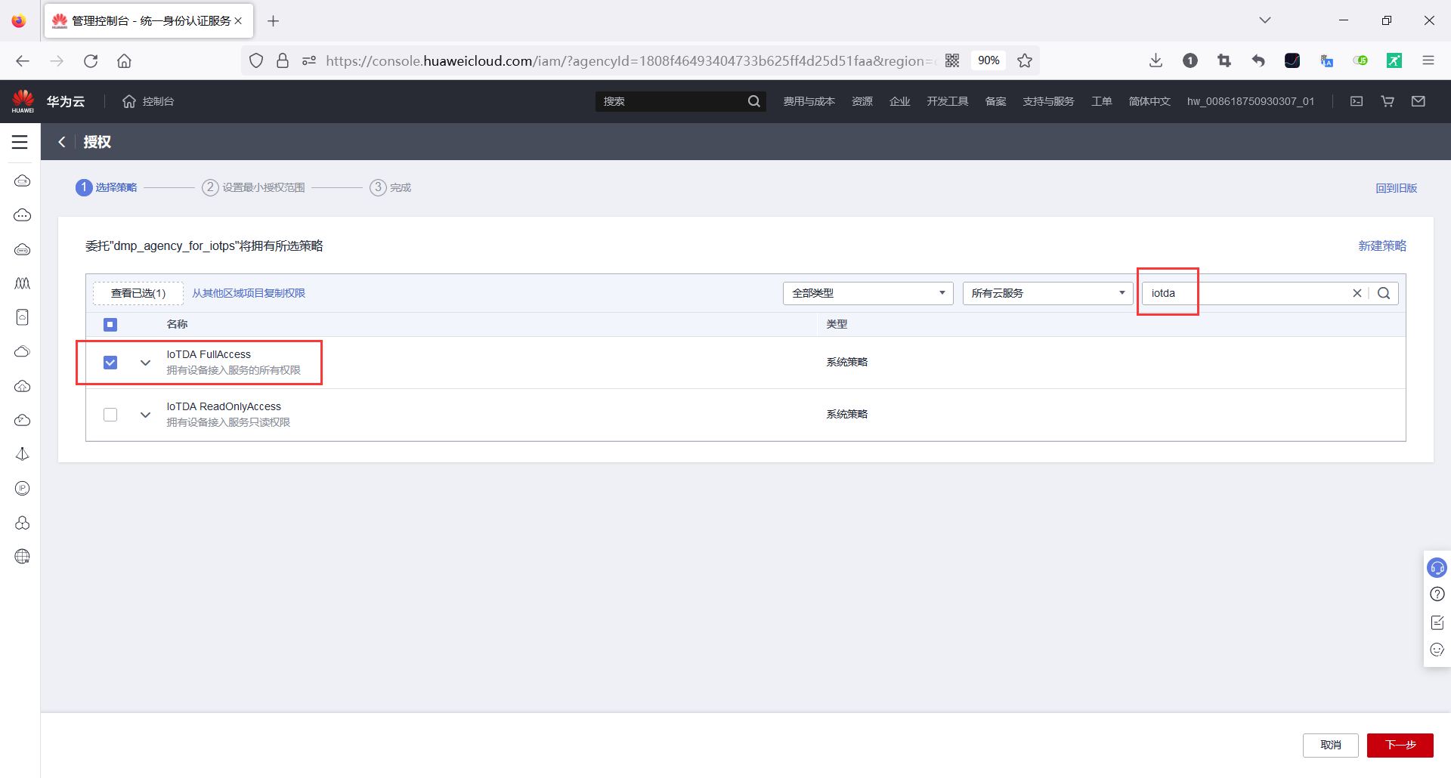Click the browser home button

(124, 61)
